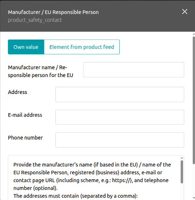
Task: Click the help text box's up arrow
Action: 182,158
